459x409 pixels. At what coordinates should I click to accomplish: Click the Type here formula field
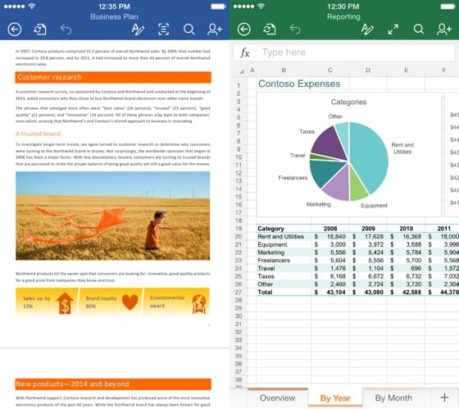[356, 52]
